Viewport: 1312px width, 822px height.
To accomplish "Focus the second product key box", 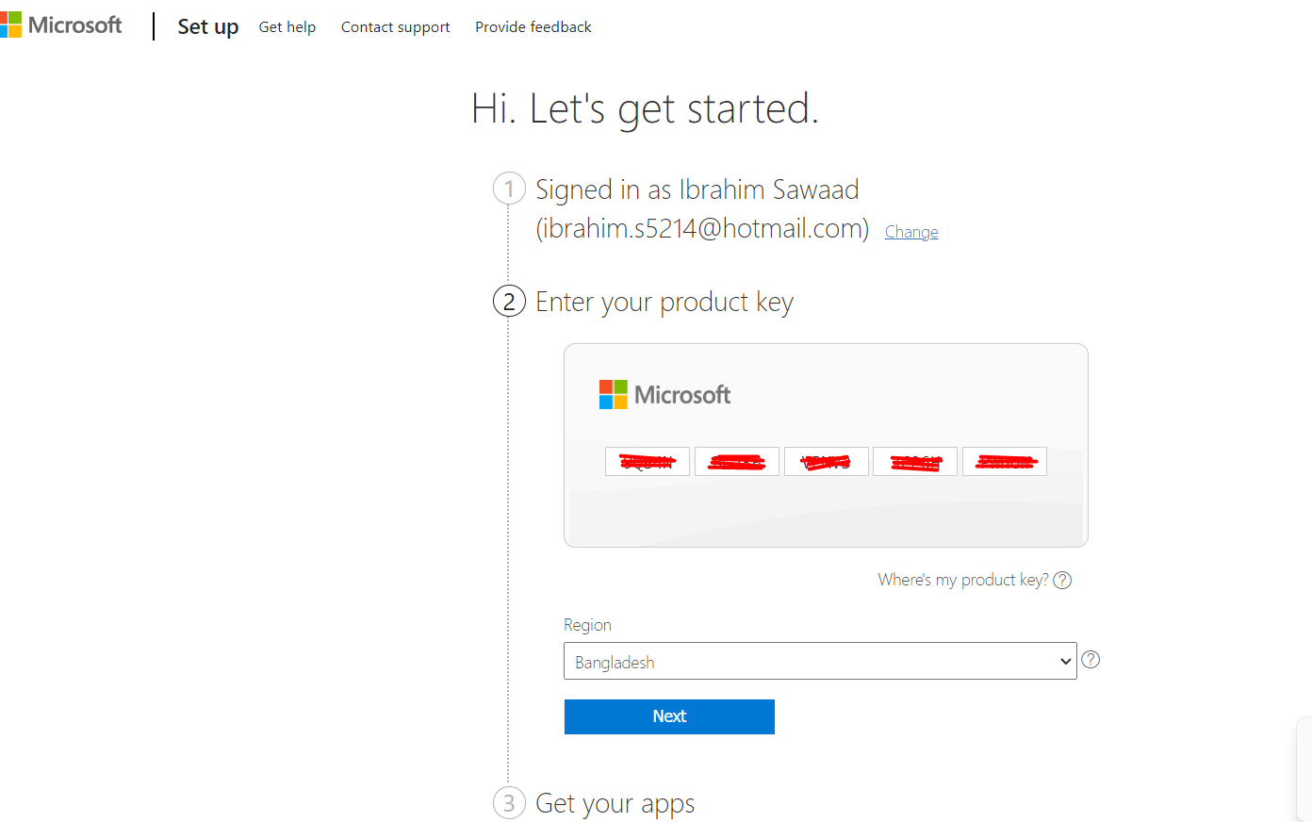I will (x=737, y=462).
